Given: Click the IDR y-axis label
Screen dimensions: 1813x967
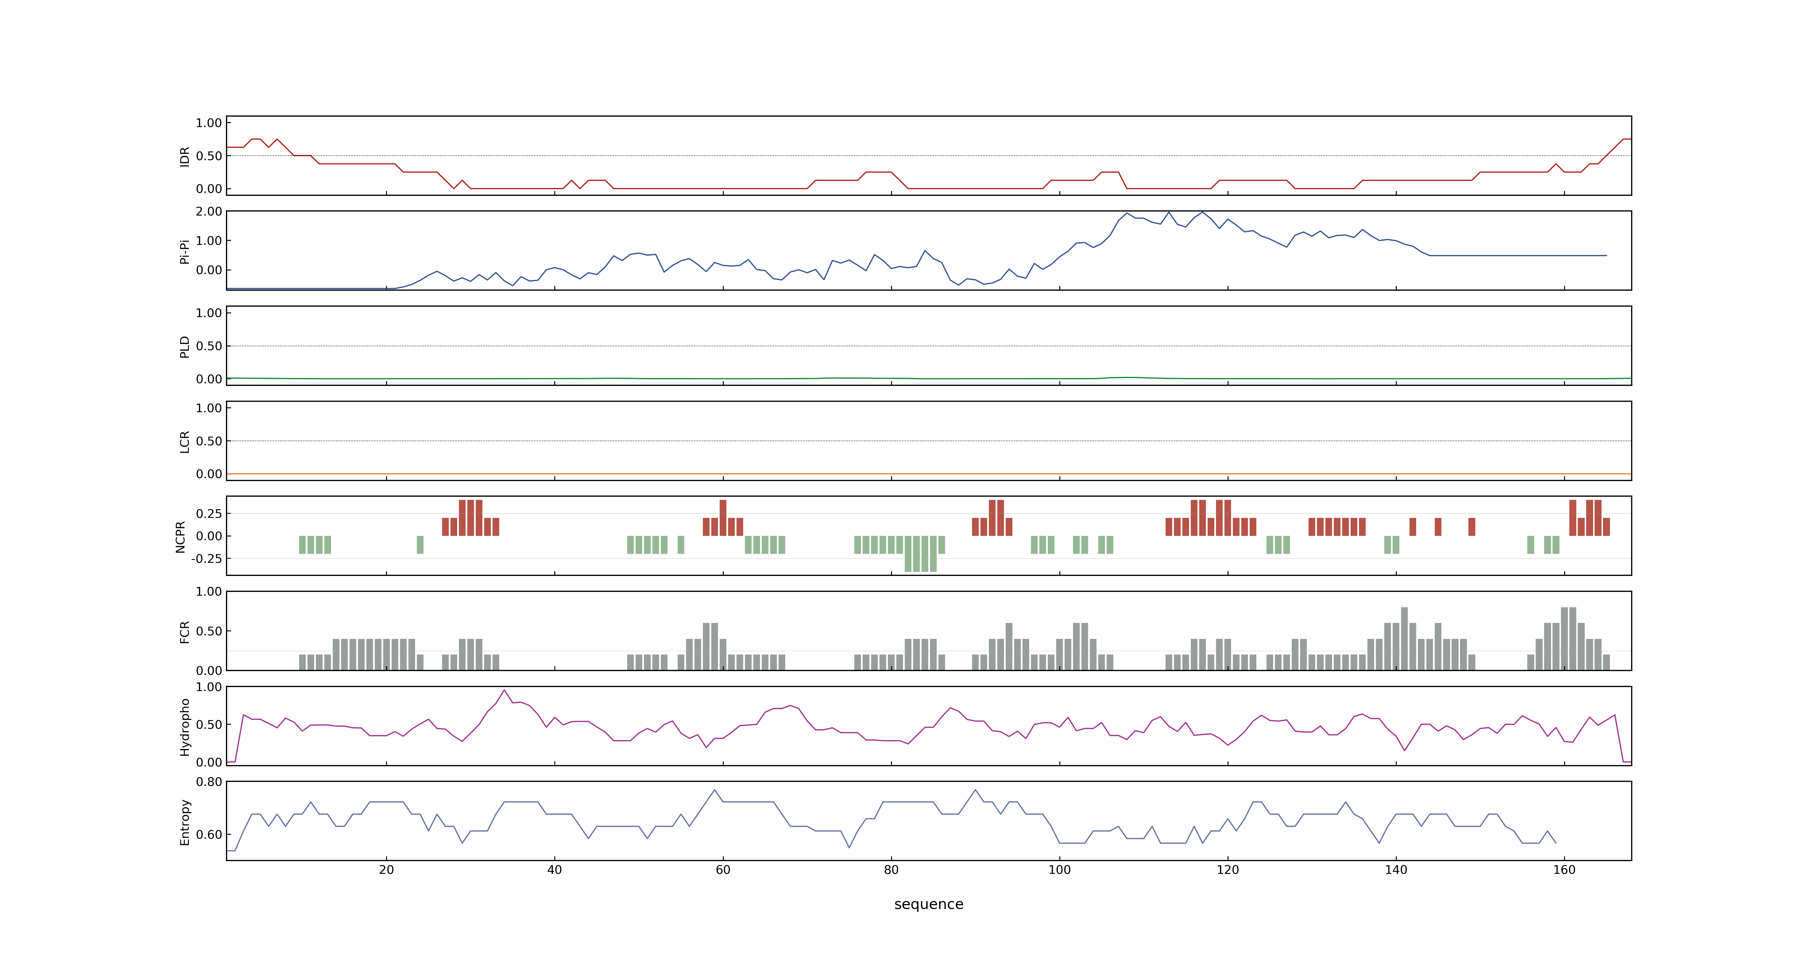Looking at the screenshot, I should coord(184,156).
